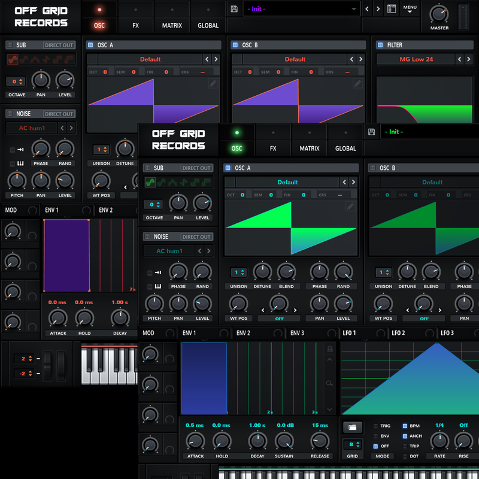Viewport: 479px width, 479px height.
Task: Enable the SUB oscillator in the green-skin window
Action: click(147, 168)
